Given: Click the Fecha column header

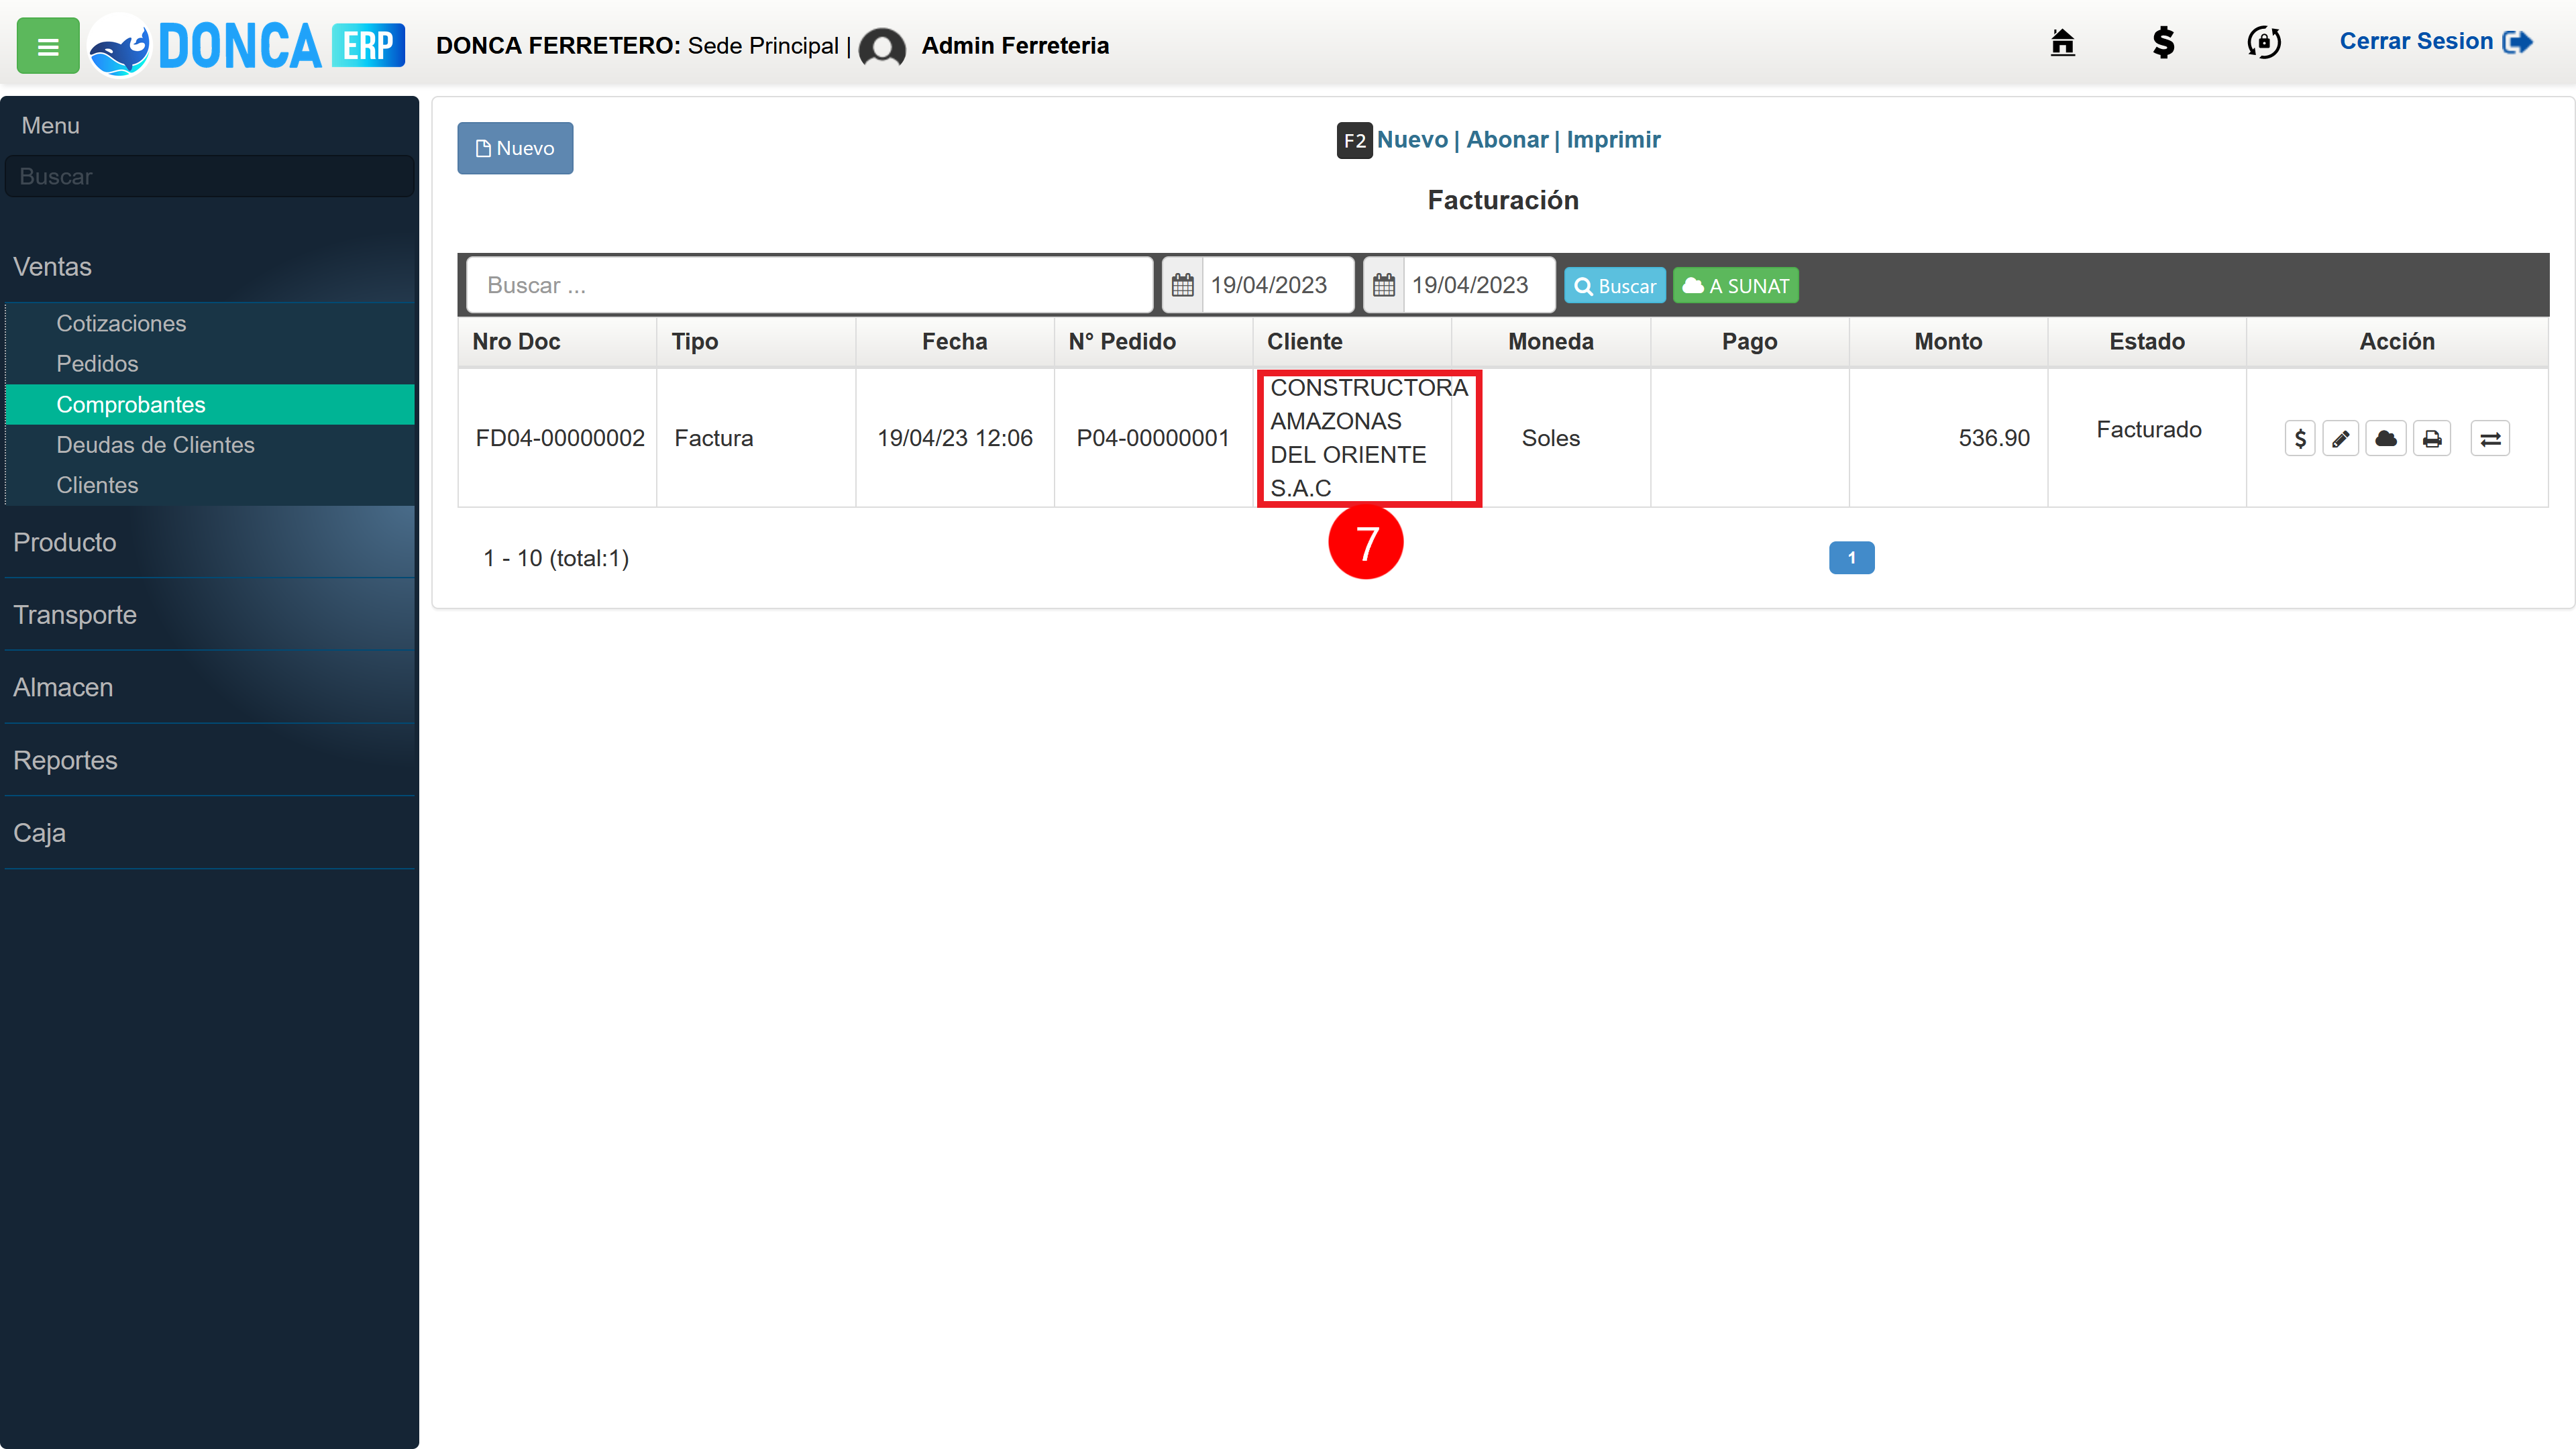Looking at the screenshot, I should (x=954, y=341).
